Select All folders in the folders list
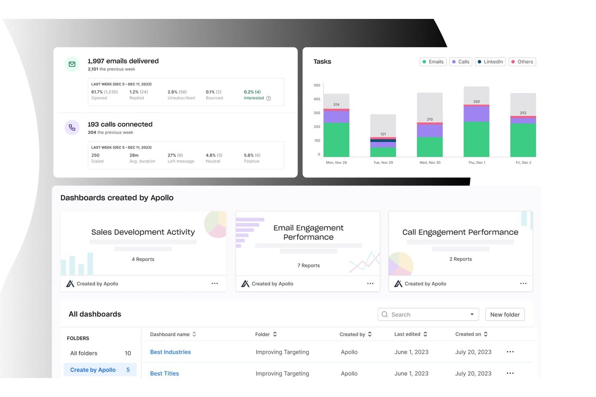The image size is (596, 397). tap(100, 353)
